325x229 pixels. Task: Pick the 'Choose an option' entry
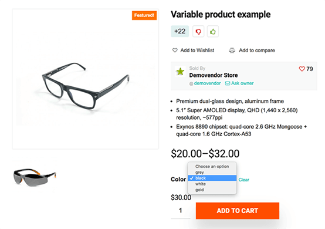point(212,166)
